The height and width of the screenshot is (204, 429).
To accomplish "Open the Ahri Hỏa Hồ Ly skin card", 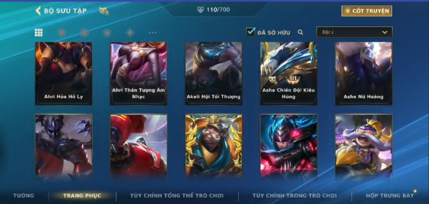I will tap(64, 74).
